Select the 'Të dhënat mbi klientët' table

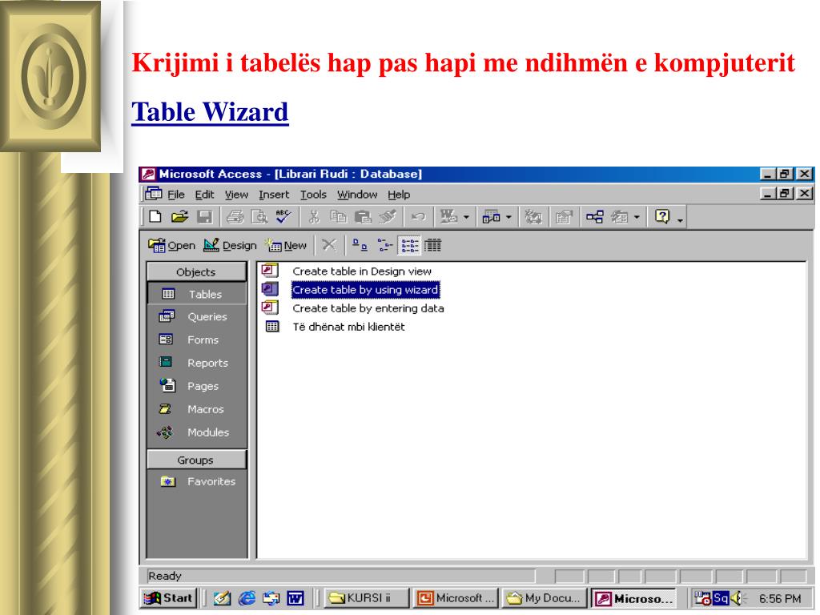349,327
